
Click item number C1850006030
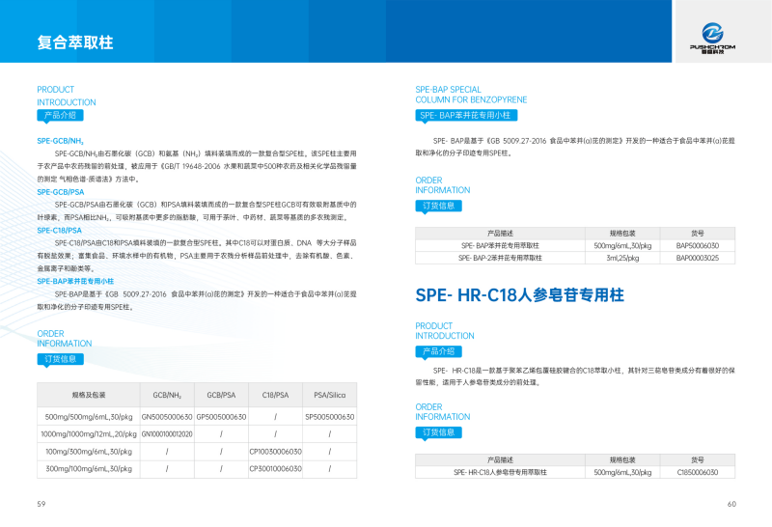click(697, 472)
